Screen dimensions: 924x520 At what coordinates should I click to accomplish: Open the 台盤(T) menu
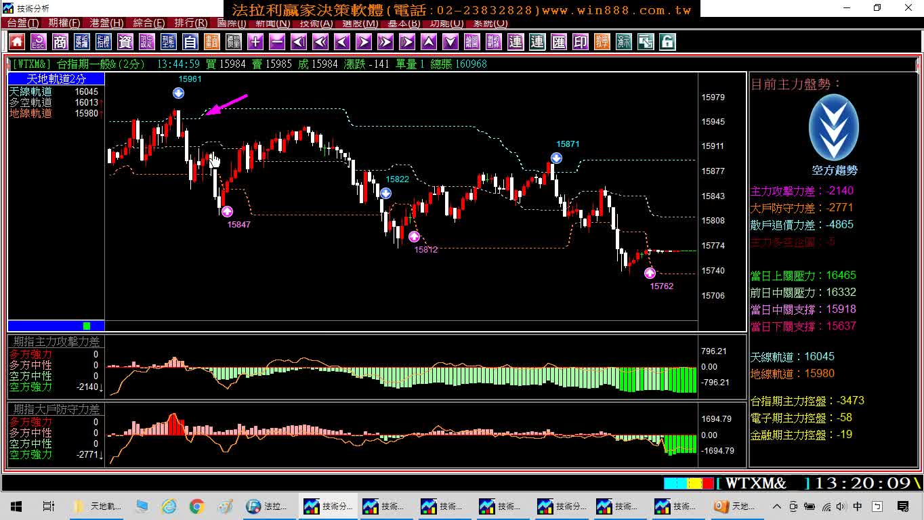pos(22,23)
